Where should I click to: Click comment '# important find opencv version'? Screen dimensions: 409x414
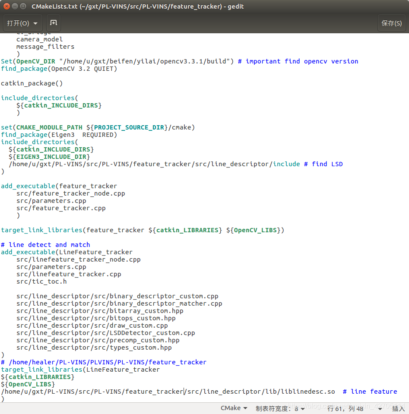click(x=298, y=61)
